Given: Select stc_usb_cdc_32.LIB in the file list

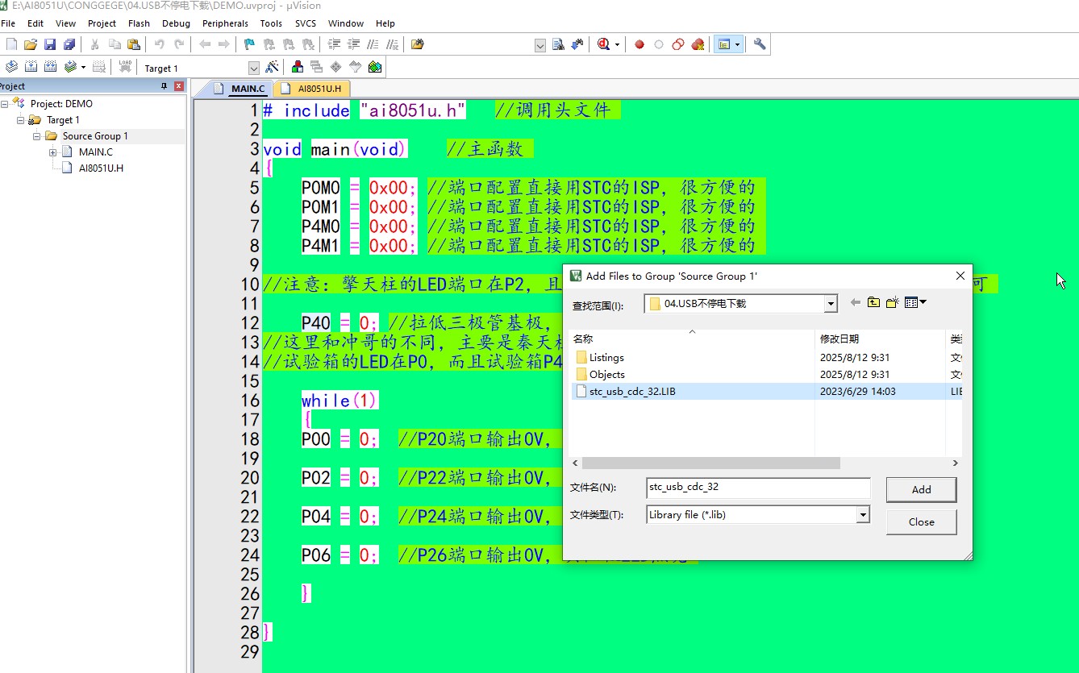Looking at the screenshot, I should click(x=632, y=392).
